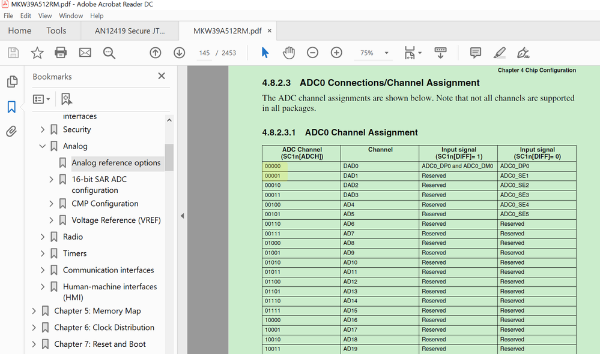Click the page number field
Image resolution: width=600 pixels, height=354 pixels.
click(x=204, y=53)
